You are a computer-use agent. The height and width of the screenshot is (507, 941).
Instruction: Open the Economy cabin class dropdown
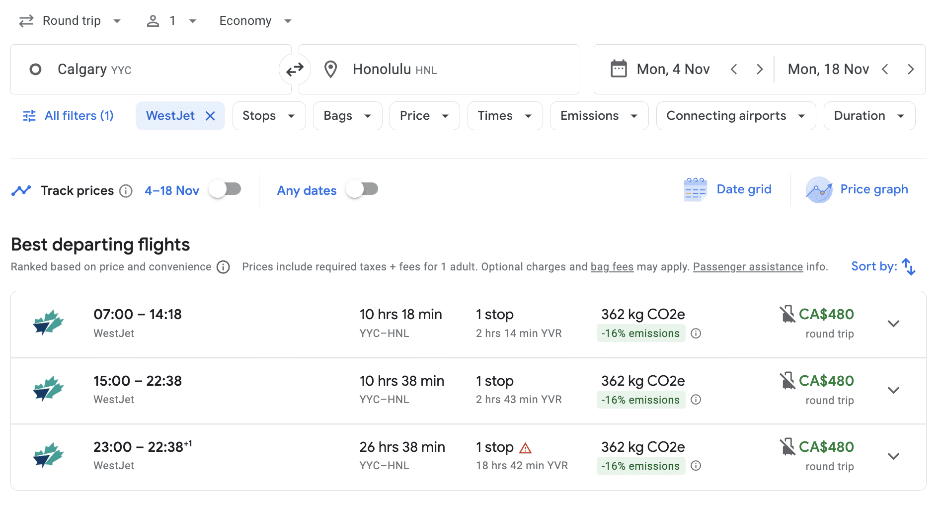(x=255, y=21)
